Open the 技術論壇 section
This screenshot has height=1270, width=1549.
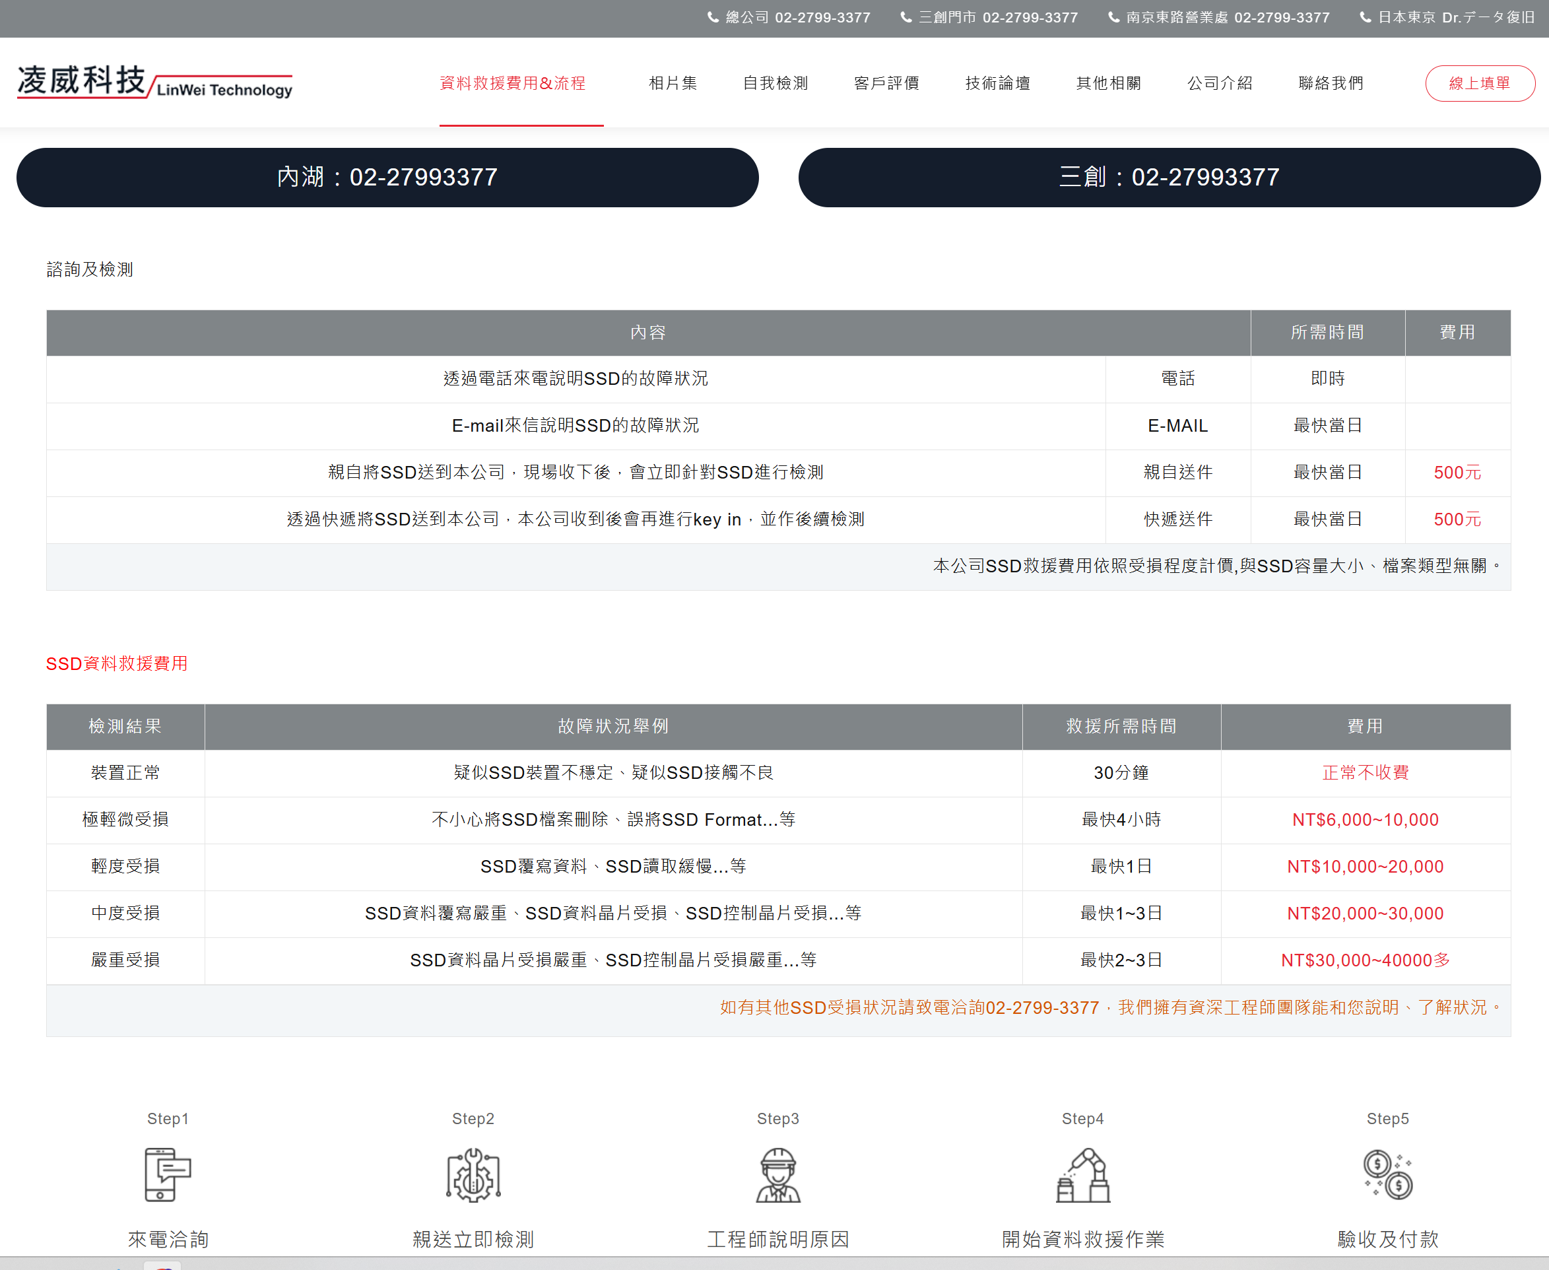pyautogui.click(x=997, y=83)
